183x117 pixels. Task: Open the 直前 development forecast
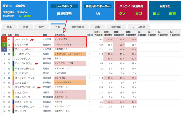click(x=172, y=13)
